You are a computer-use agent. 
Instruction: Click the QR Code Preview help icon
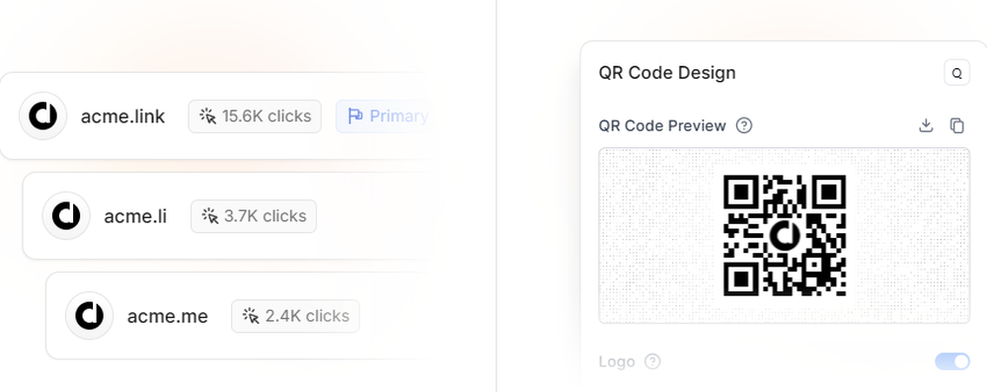coord(744,125)
